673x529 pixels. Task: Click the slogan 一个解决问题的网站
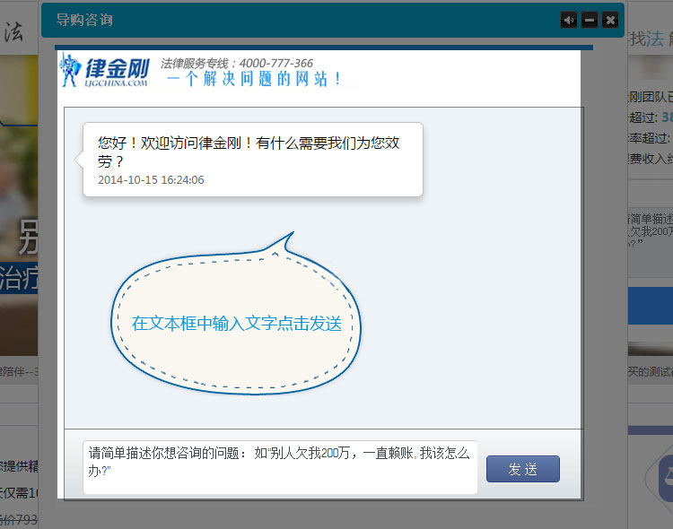(254, 80)
